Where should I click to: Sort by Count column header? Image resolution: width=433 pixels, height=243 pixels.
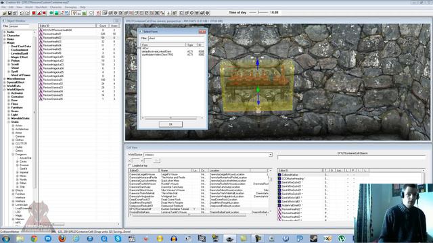coord(102,26)
